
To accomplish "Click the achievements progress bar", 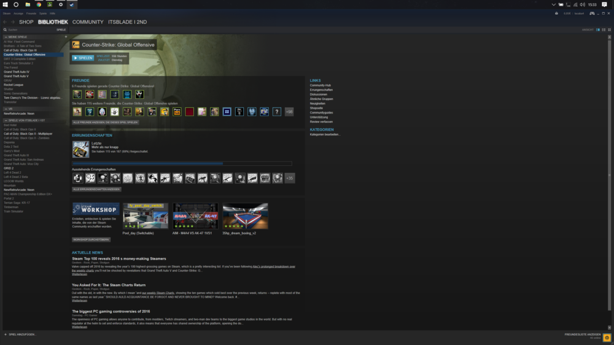I will (182, 163).
